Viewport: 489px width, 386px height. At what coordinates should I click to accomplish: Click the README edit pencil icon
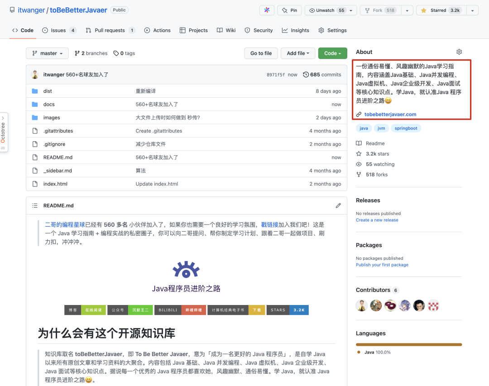pyautogui.click(x=338, y=205)
